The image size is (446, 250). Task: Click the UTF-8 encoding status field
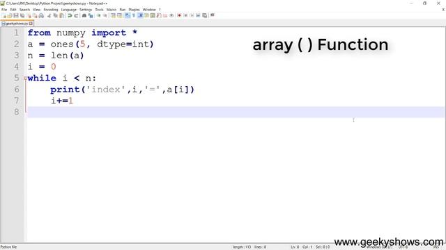[x=403, y=247]
